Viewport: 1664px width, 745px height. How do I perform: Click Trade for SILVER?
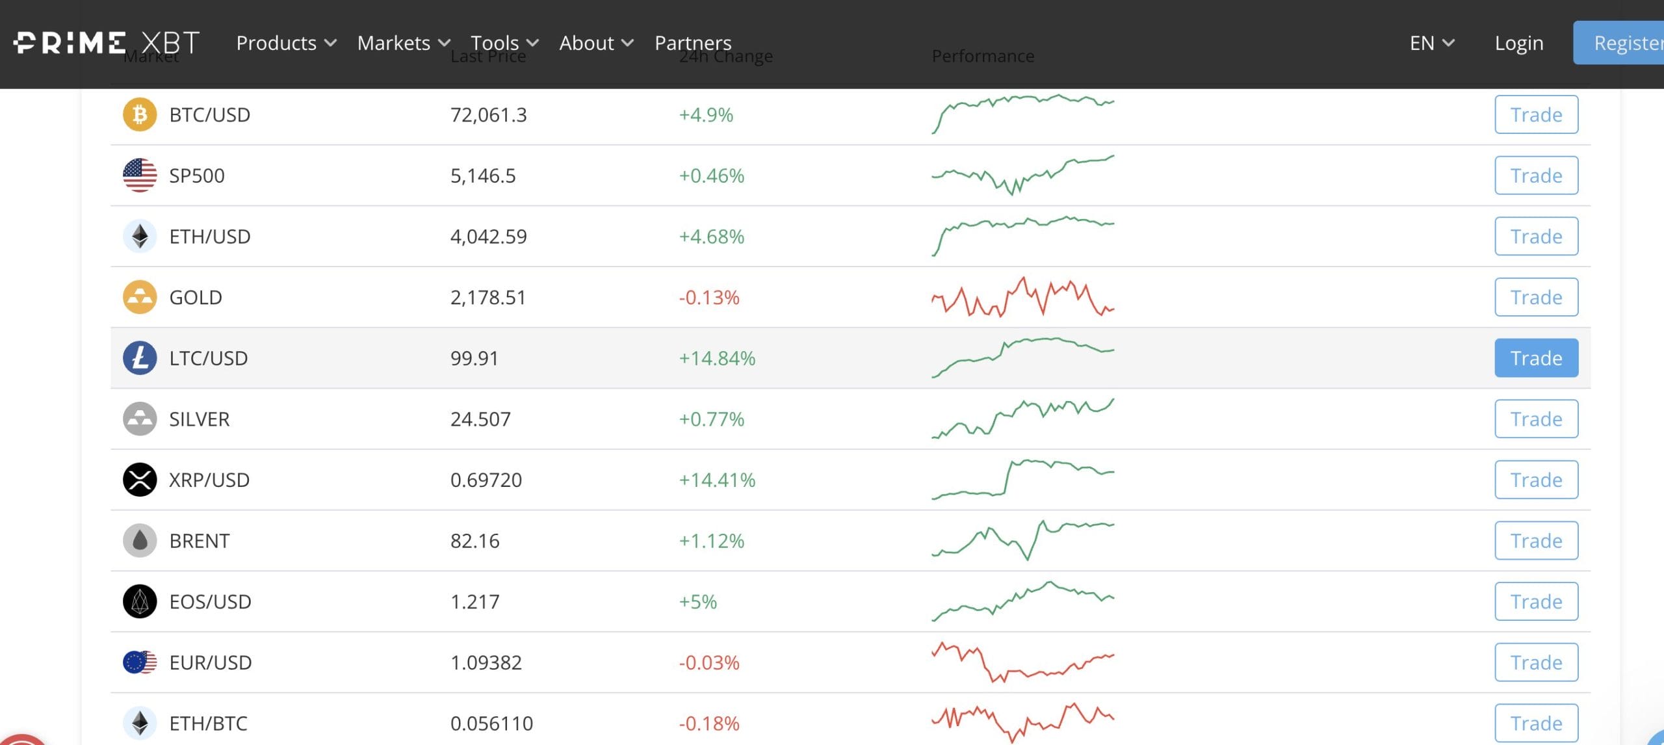pyautogui.click(x=1536, y=419)
